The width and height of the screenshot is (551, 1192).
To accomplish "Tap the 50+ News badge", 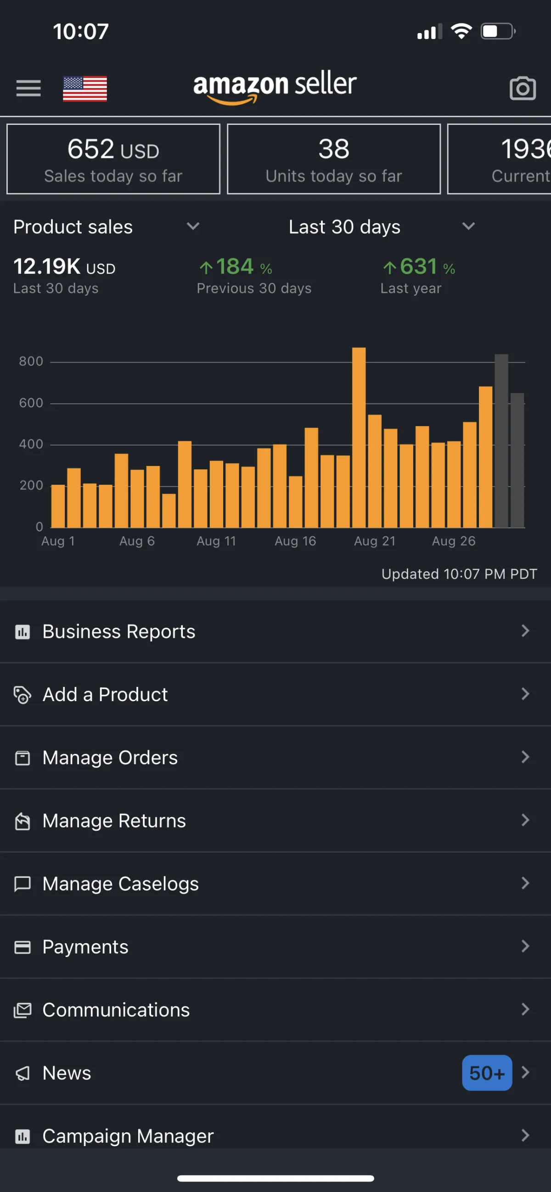I will [487, 1073].
